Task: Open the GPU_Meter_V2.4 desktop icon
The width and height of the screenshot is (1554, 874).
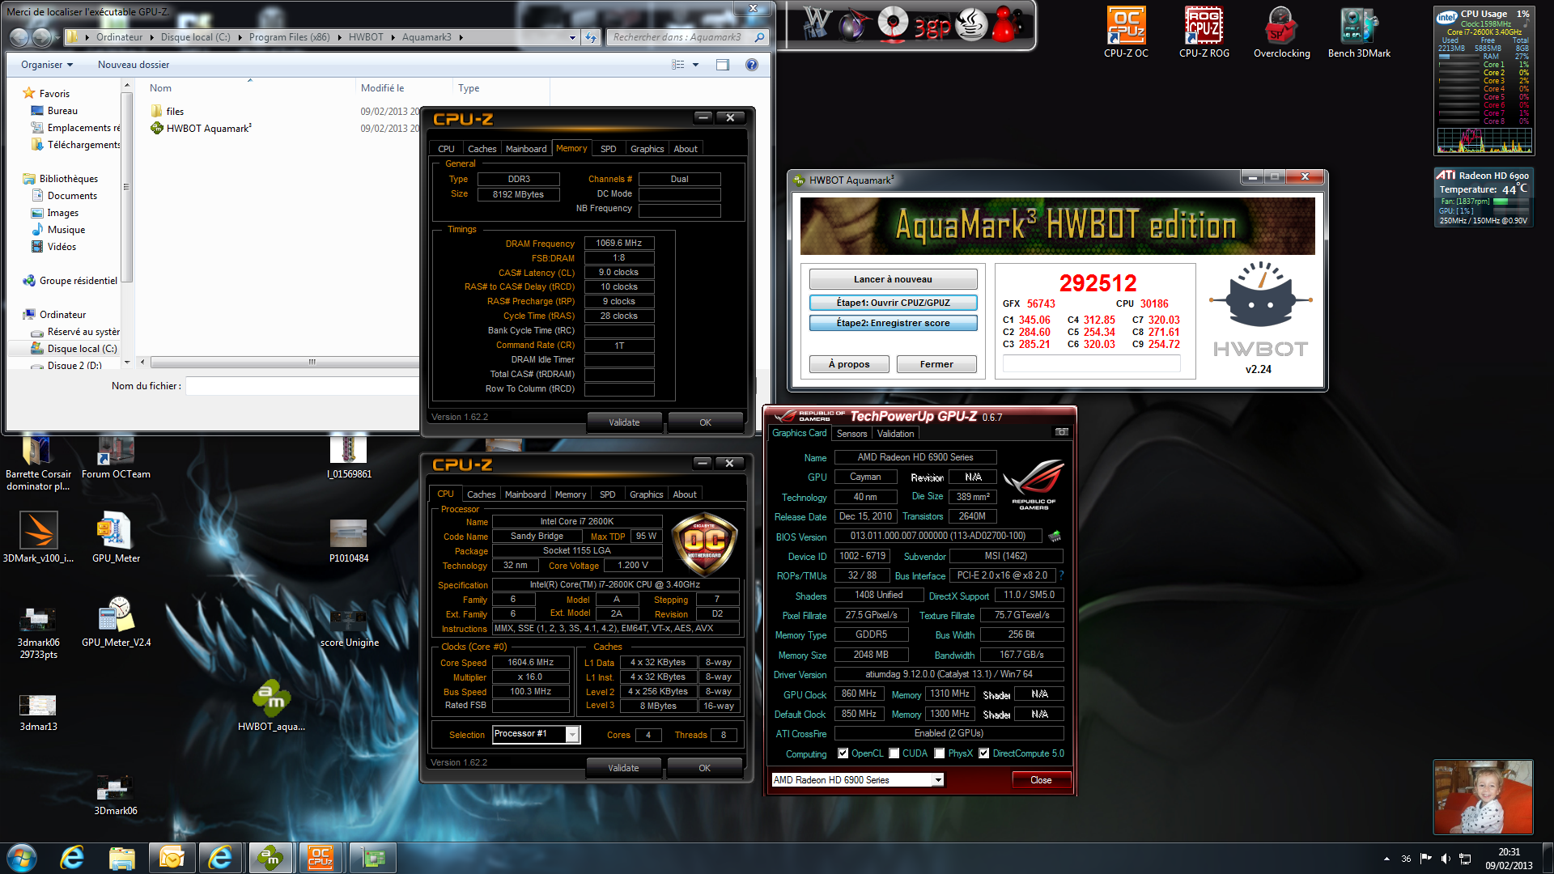Action: pos(116,622)
